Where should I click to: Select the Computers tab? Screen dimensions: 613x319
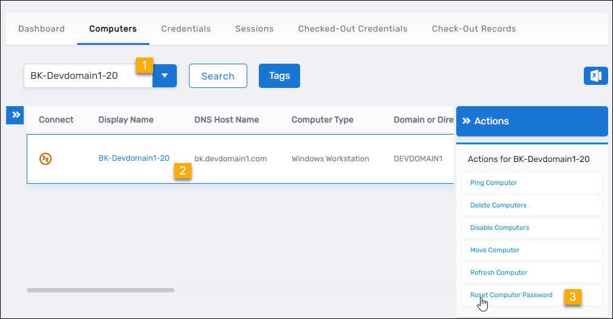(113, 29)
